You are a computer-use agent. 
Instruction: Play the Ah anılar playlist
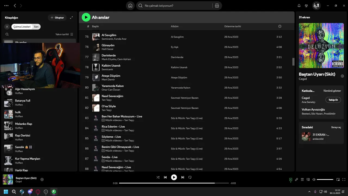click(x=86, y=17)
